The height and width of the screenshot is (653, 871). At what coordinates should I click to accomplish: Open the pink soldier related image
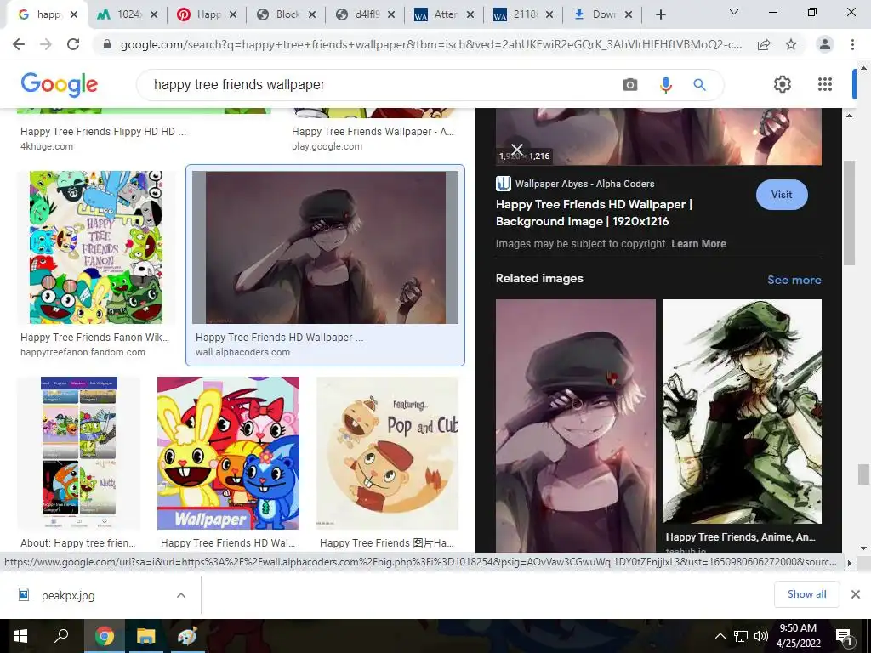click(x=576, y=425)
